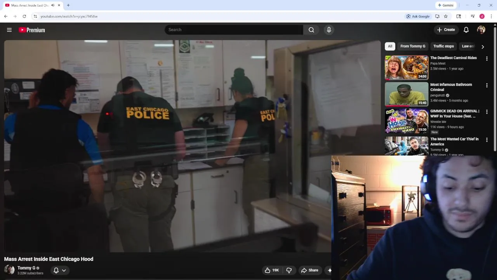Open The Deadliest Carnival Rides title
497x280 pixels.
454,58
